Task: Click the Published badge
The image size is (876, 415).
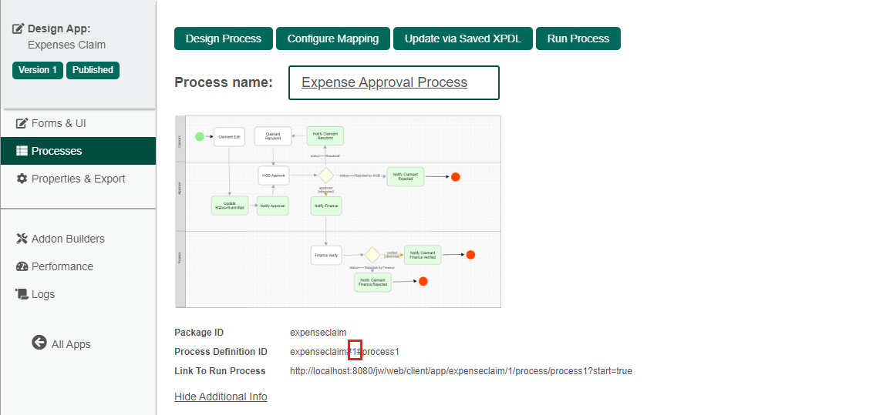Action: (93, 70)
